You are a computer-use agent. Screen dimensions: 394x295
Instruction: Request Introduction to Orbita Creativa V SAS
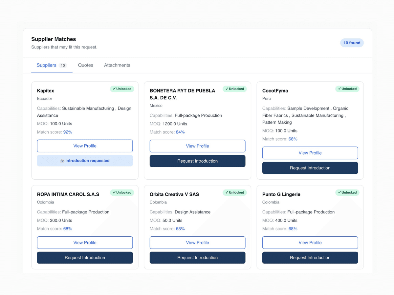[198, 258]
